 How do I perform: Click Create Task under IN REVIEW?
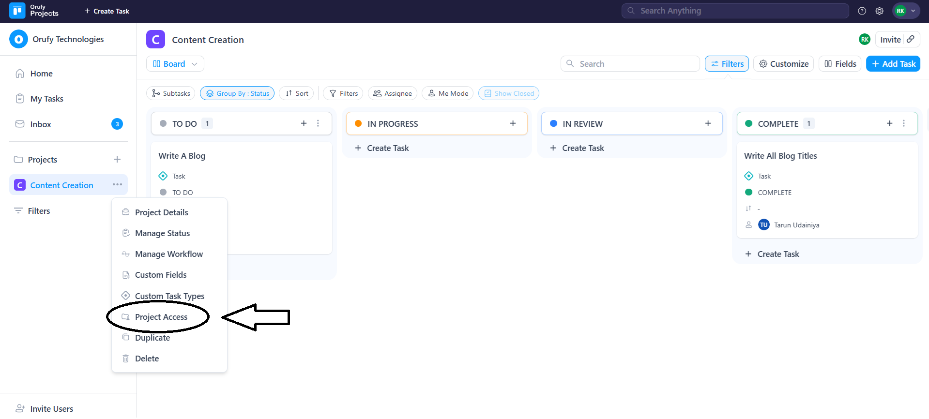tap(577, 148)
